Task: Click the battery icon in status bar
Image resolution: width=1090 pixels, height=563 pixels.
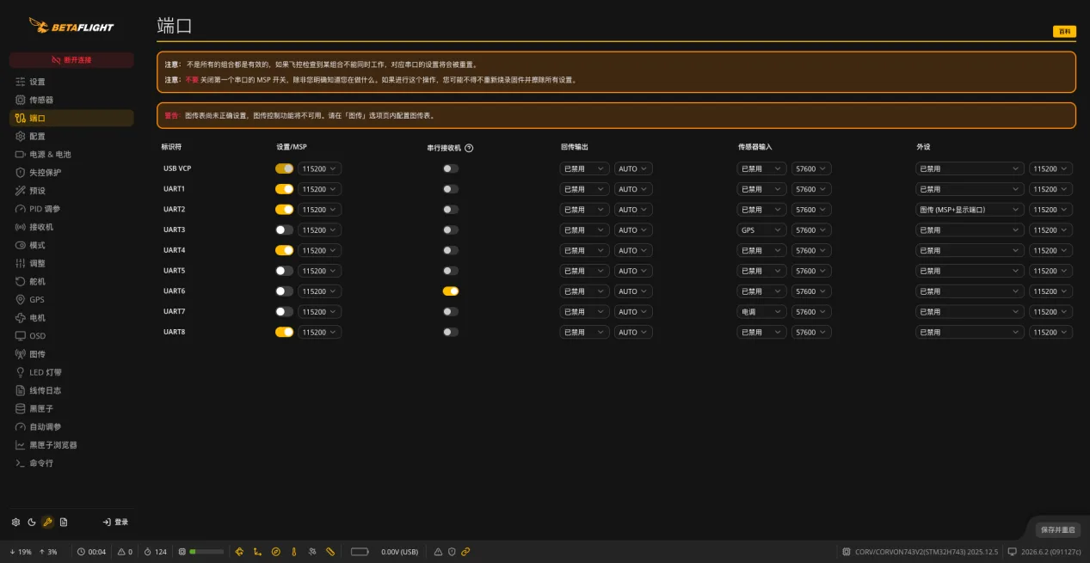Action: [x=359, y=552]
